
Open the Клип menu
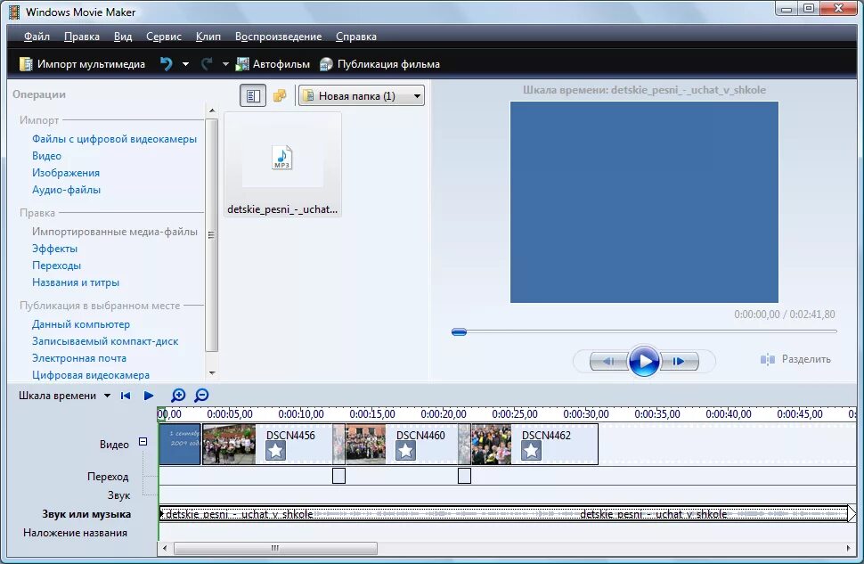[208, 37]
